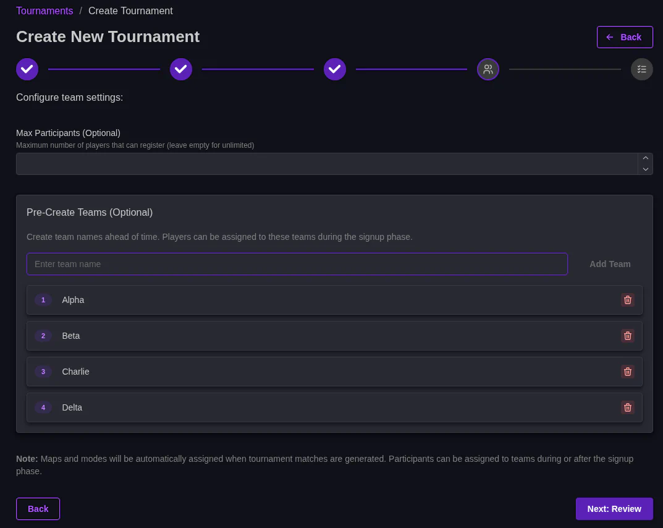
Task: Delete the Alpha team using its trash icon
Action: (628, 300)
